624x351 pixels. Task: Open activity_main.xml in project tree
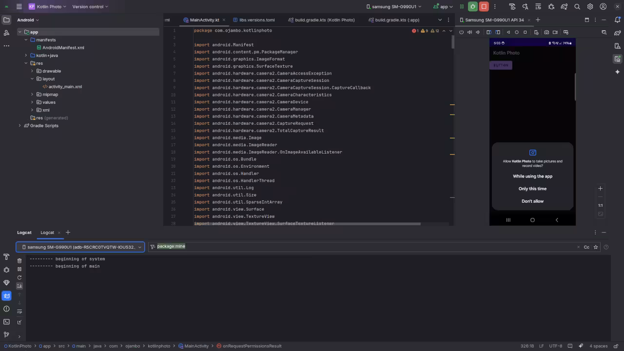[65, 87]
